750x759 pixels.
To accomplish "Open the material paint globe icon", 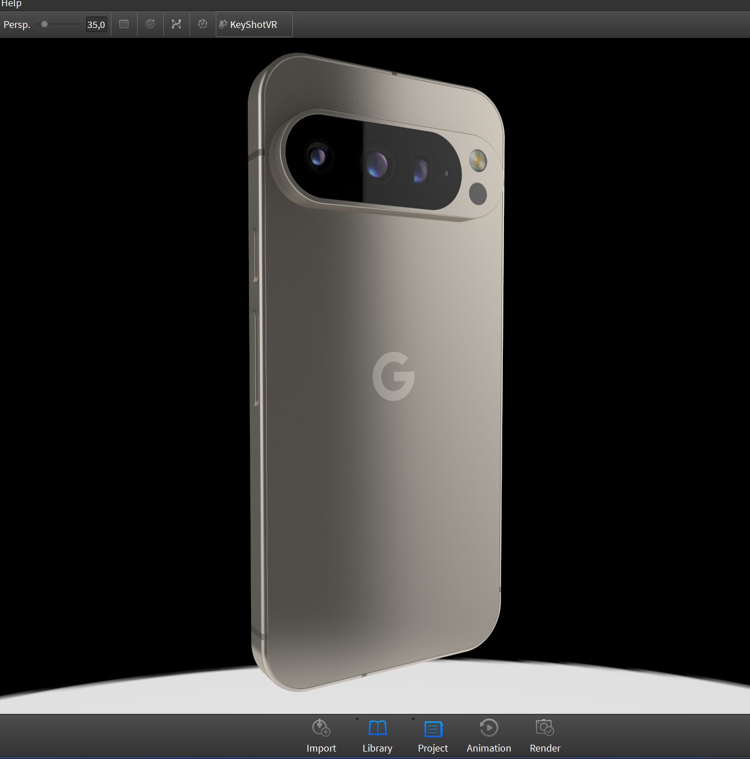I will click(x=150, y=25).
